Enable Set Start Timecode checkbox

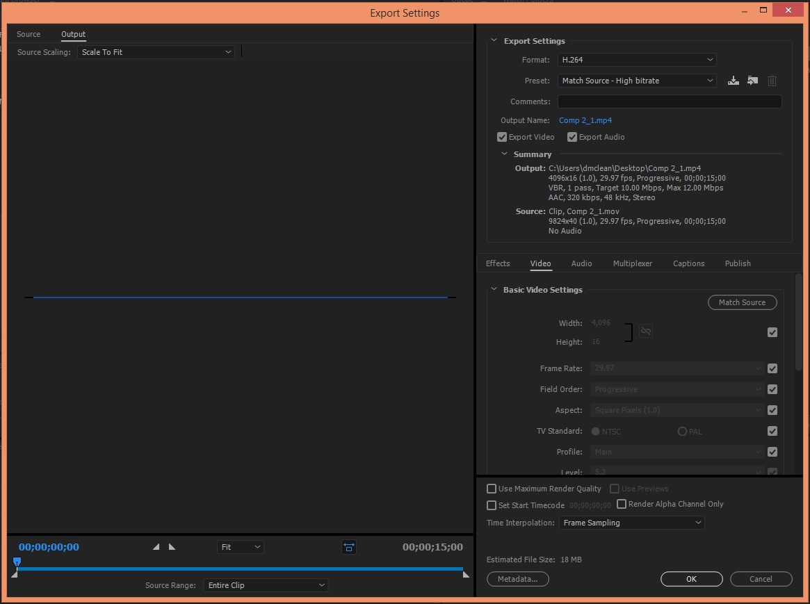pos(492,505)
